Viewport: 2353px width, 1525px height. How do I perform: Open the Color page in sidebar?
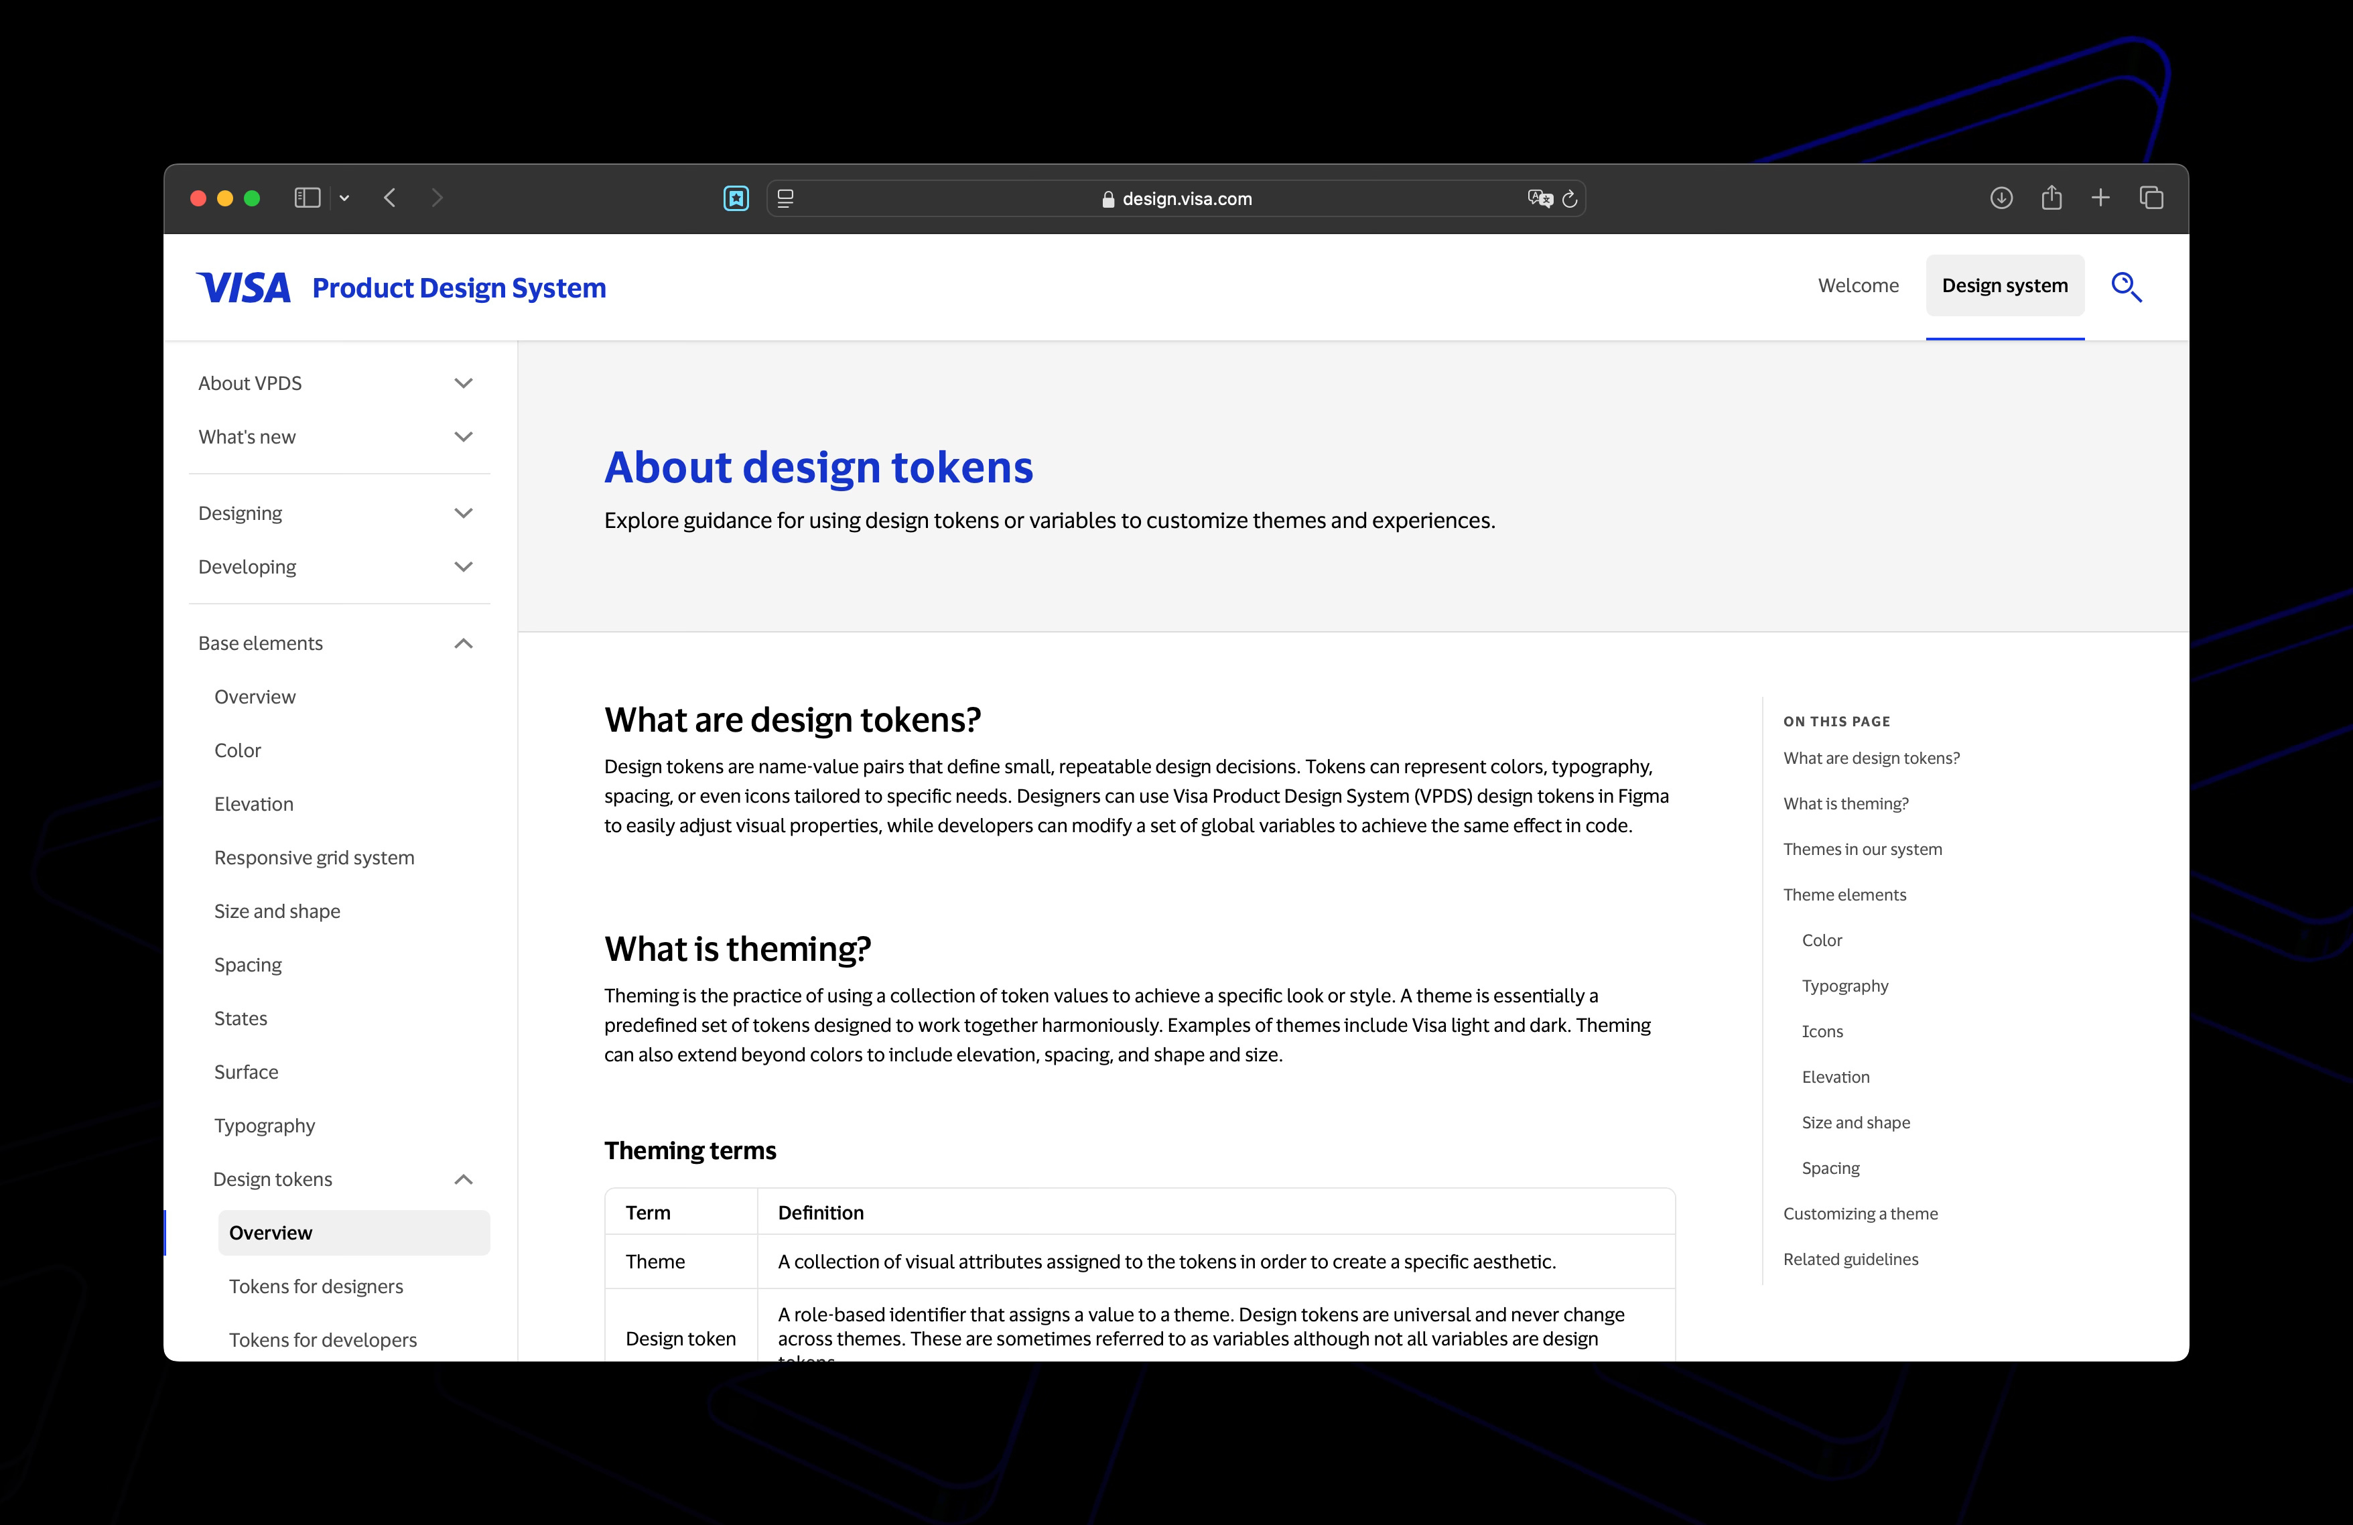click(237, 750)
